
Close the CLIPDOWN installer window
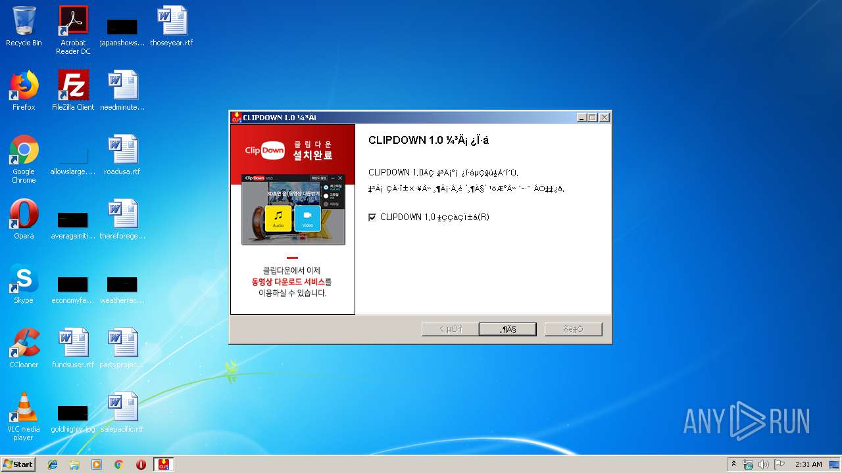coord(604,118)
